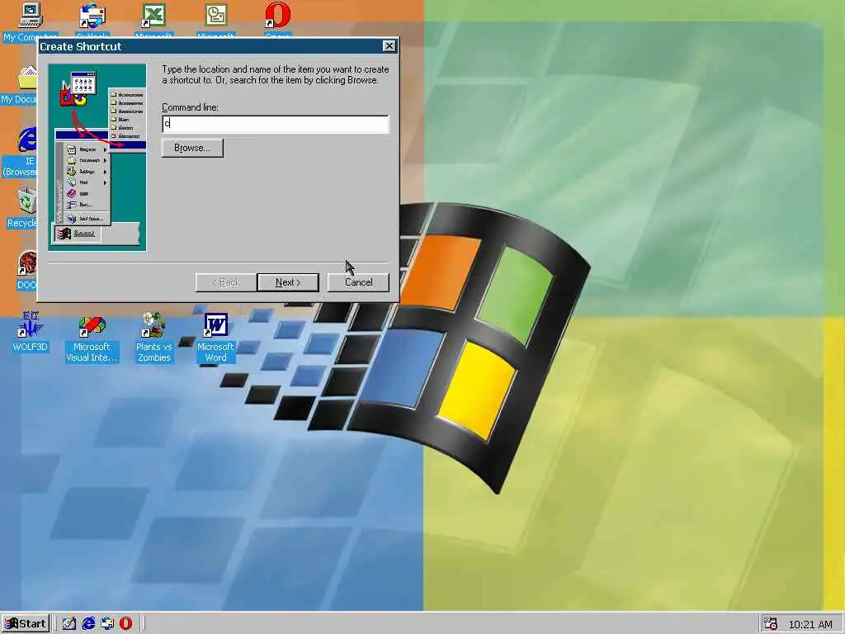Viewport: 845px width, 634px height.
Task: Click the wizard illustration image
Action: [x=97, y=158]
